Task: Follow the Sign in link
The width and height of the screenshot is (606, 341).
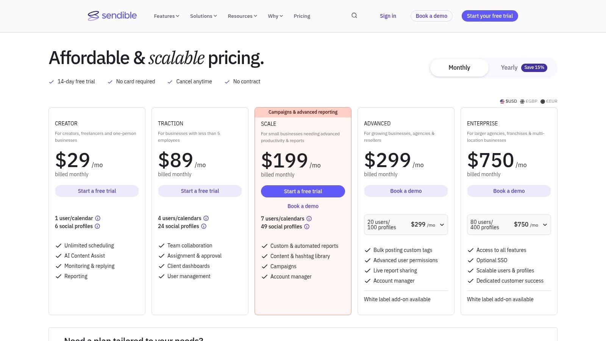Action: pos(388,16)
